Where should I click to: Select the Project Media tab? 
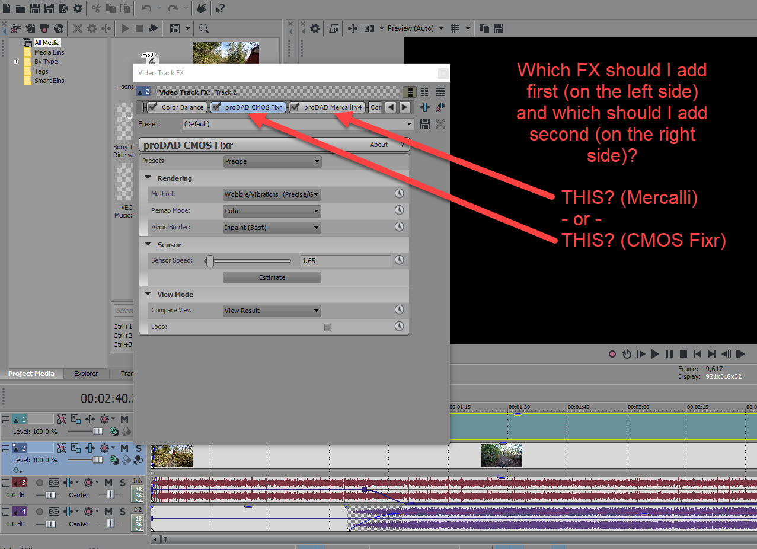[31, 374]
